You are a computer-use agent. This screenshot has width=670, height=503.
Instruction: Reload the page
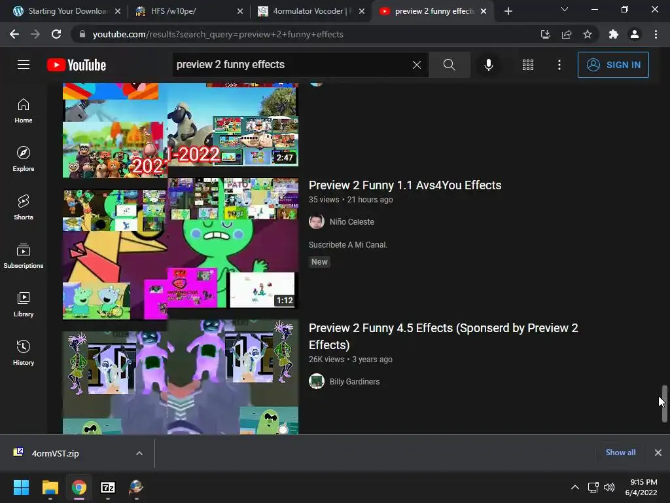[x=56, y=34]
